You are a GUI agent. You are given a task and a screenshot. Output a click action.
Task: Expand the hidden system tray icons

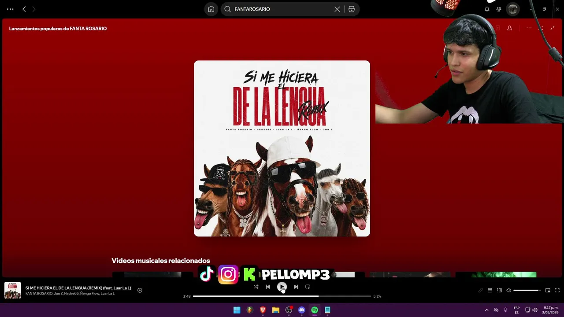pos(486,310)
